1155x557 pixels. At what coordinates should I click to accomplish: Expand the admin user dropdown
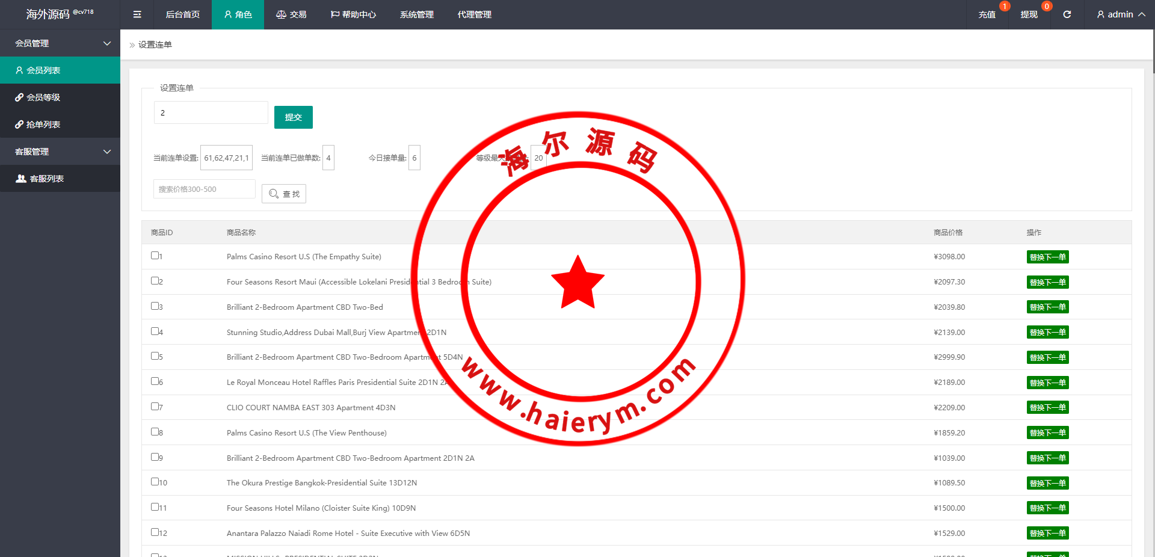coord(1120,14)
